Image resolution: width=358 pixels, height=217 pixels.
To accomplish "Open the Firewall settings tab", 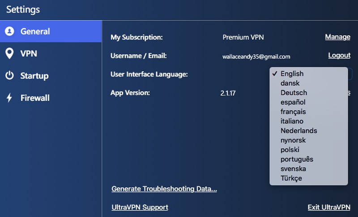I will (51, 98).
